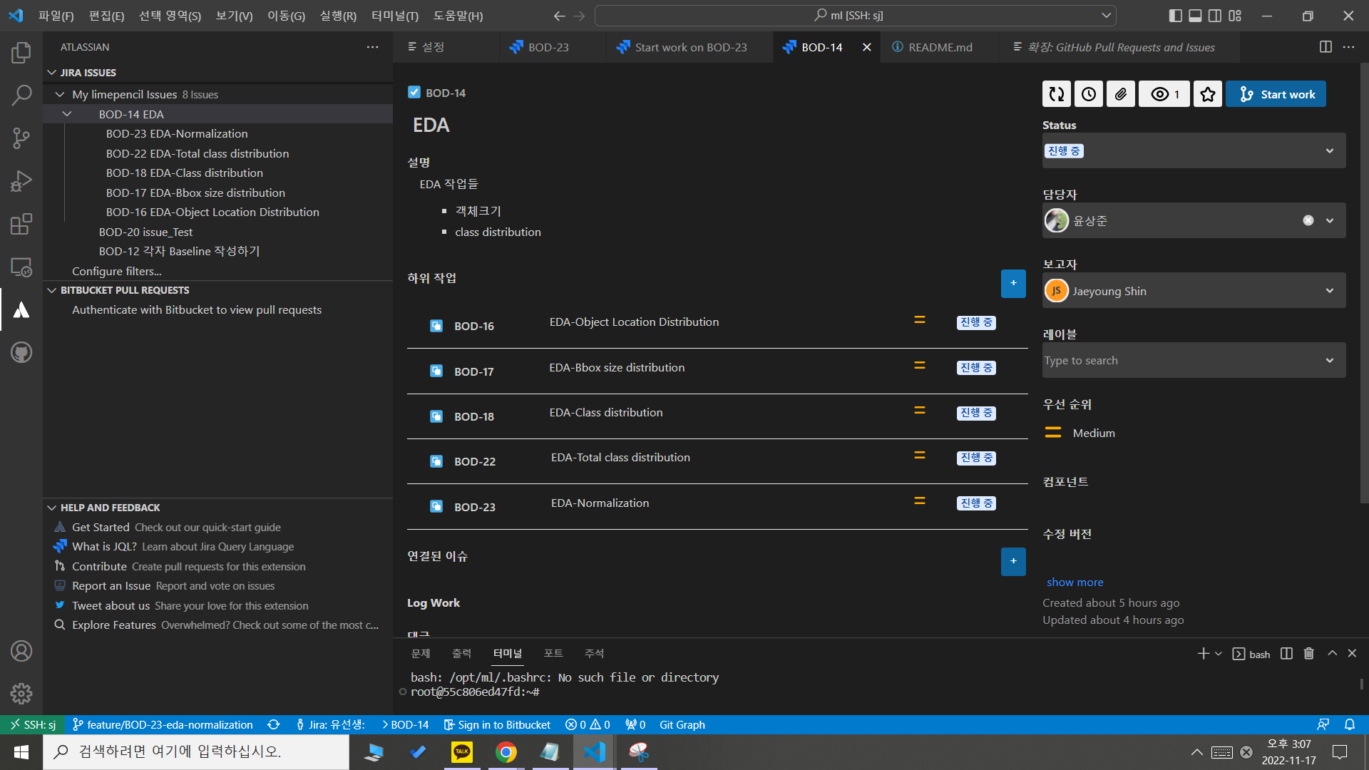Open Extensions view in activity bar
The height and width of the screenshot is (770, 1369).
tap(21, 224)
